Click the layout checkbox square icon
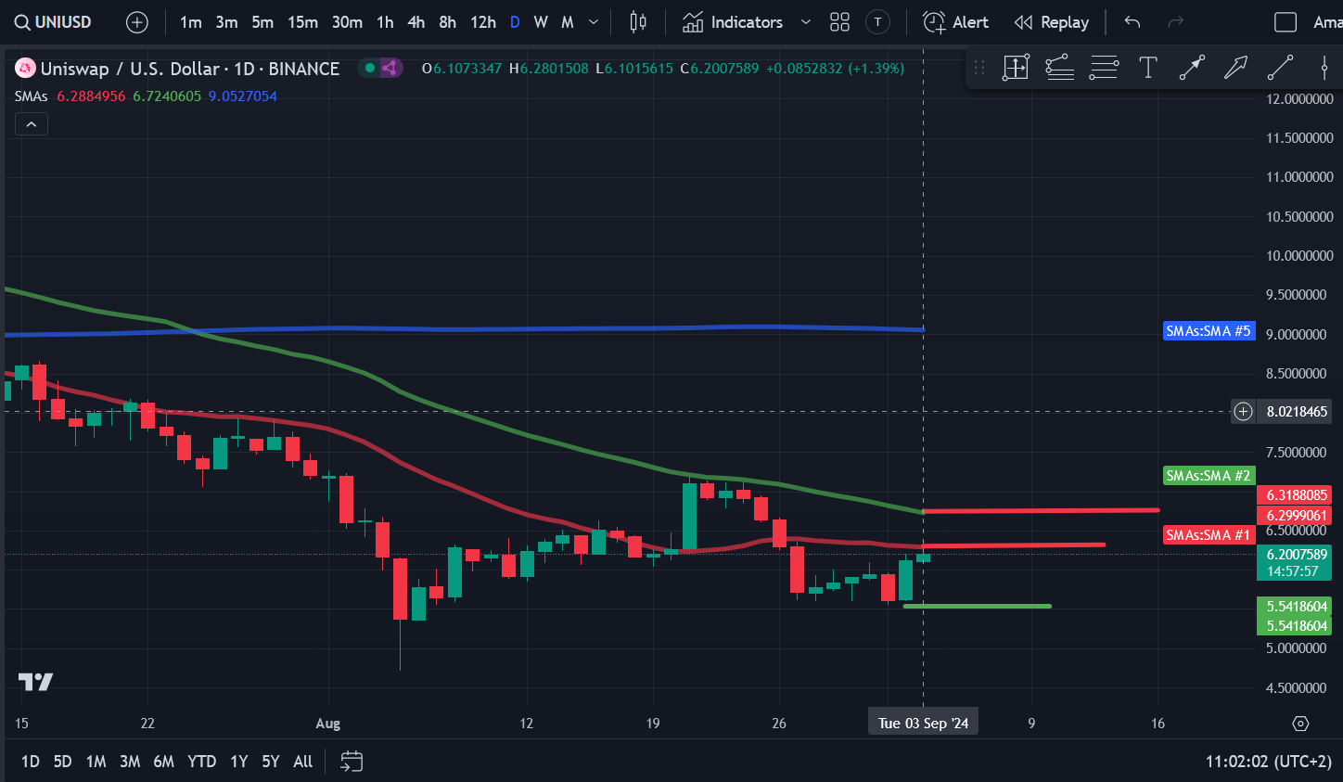1343x782 pixels. pyautogui.click(x=1285, y=22)
